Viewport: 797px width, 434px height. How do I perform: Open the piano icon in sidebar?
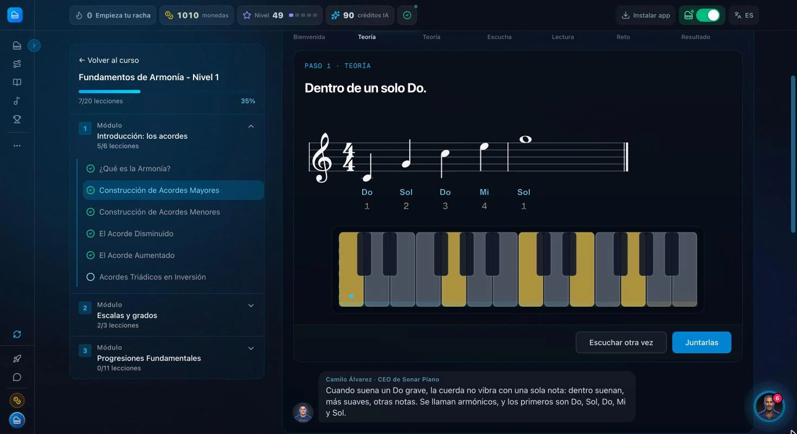[17, 46]
